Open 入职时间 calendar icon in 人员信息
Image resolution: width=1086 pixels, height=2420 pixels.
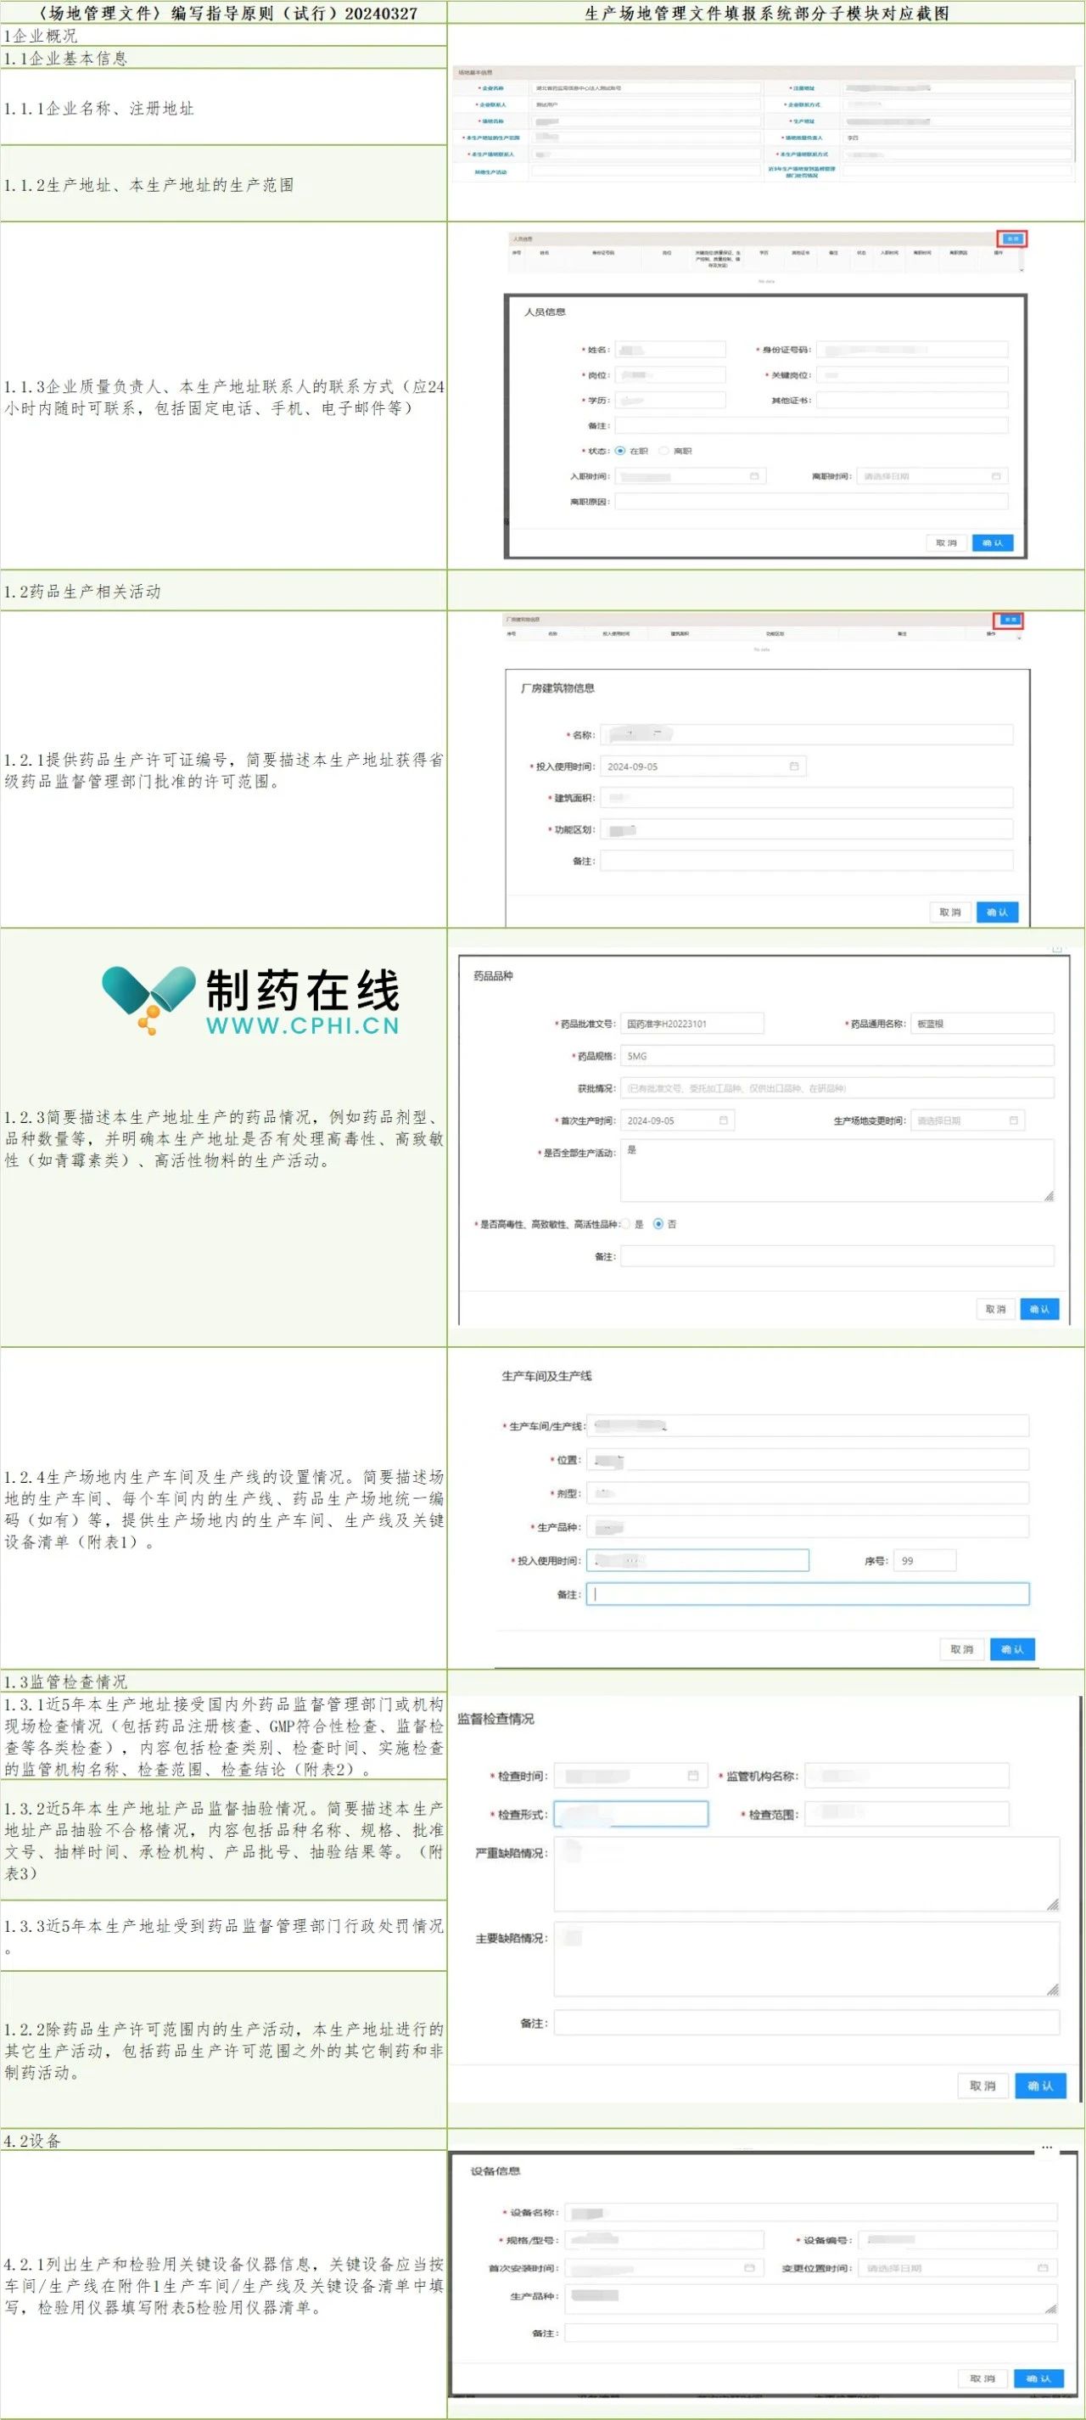753,476
